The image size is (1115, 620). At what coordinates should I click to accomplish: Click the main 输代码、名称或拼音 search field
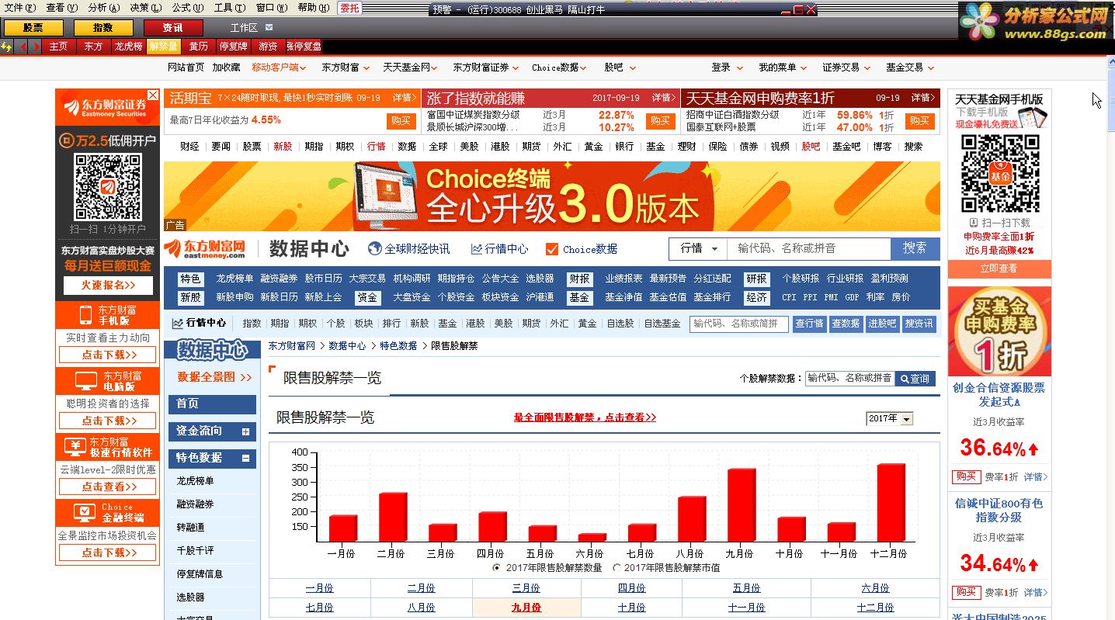[808, 248]
